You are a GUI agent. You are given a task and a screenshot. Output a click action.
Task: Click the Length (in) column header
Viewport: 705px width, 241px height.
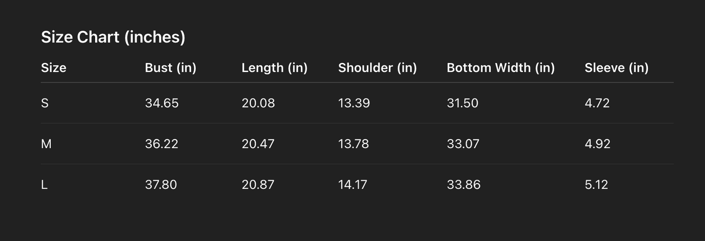(x=274, y=68)
